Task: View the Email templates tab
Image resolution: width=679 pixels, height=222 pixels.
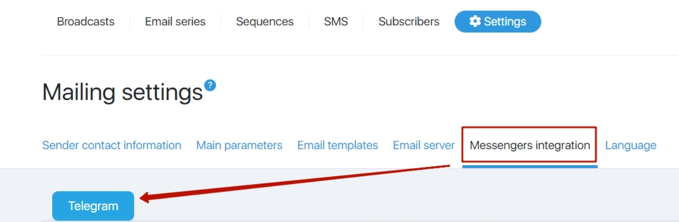Action: [338, 145]
